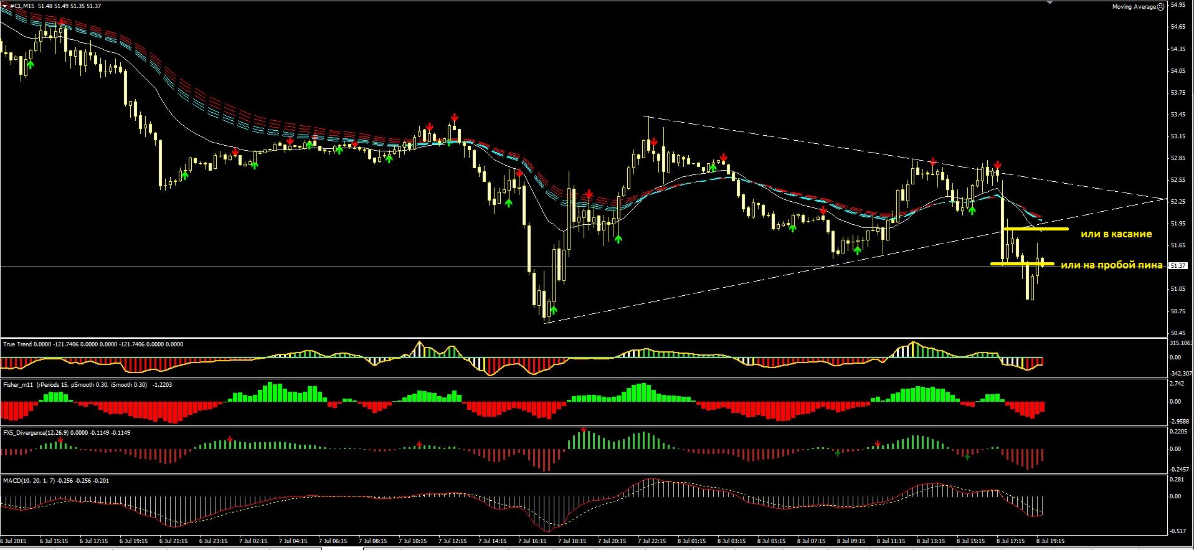The image size is (1194, 550).
Task: Select the #CL,M15 symbol title text
Action: pos(22,6)
